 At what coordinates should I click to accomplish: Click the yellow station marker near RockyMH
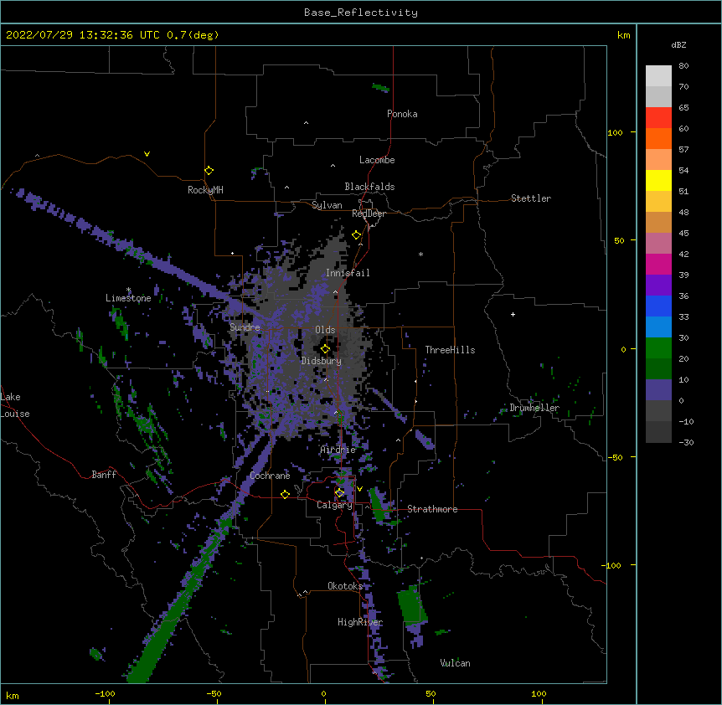point(209,171)
